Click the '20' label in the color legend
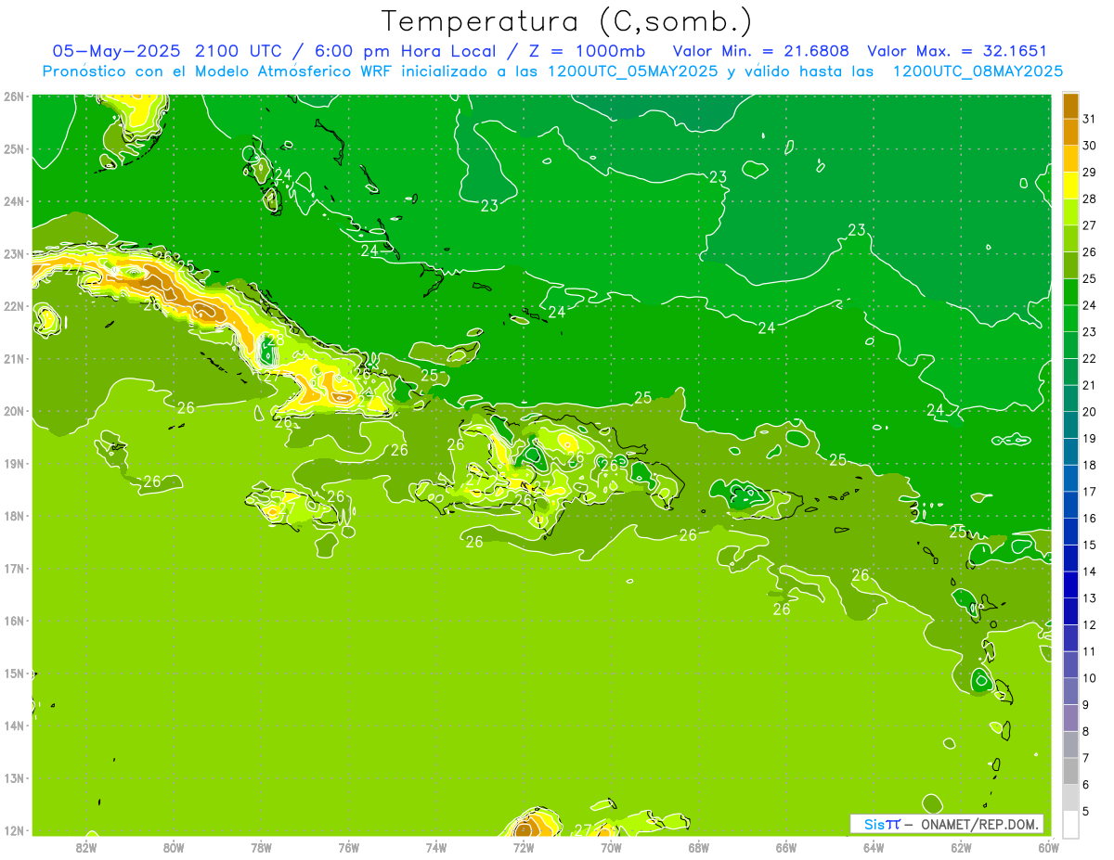Screen dimensions: 1114x860 (1089, 412)
